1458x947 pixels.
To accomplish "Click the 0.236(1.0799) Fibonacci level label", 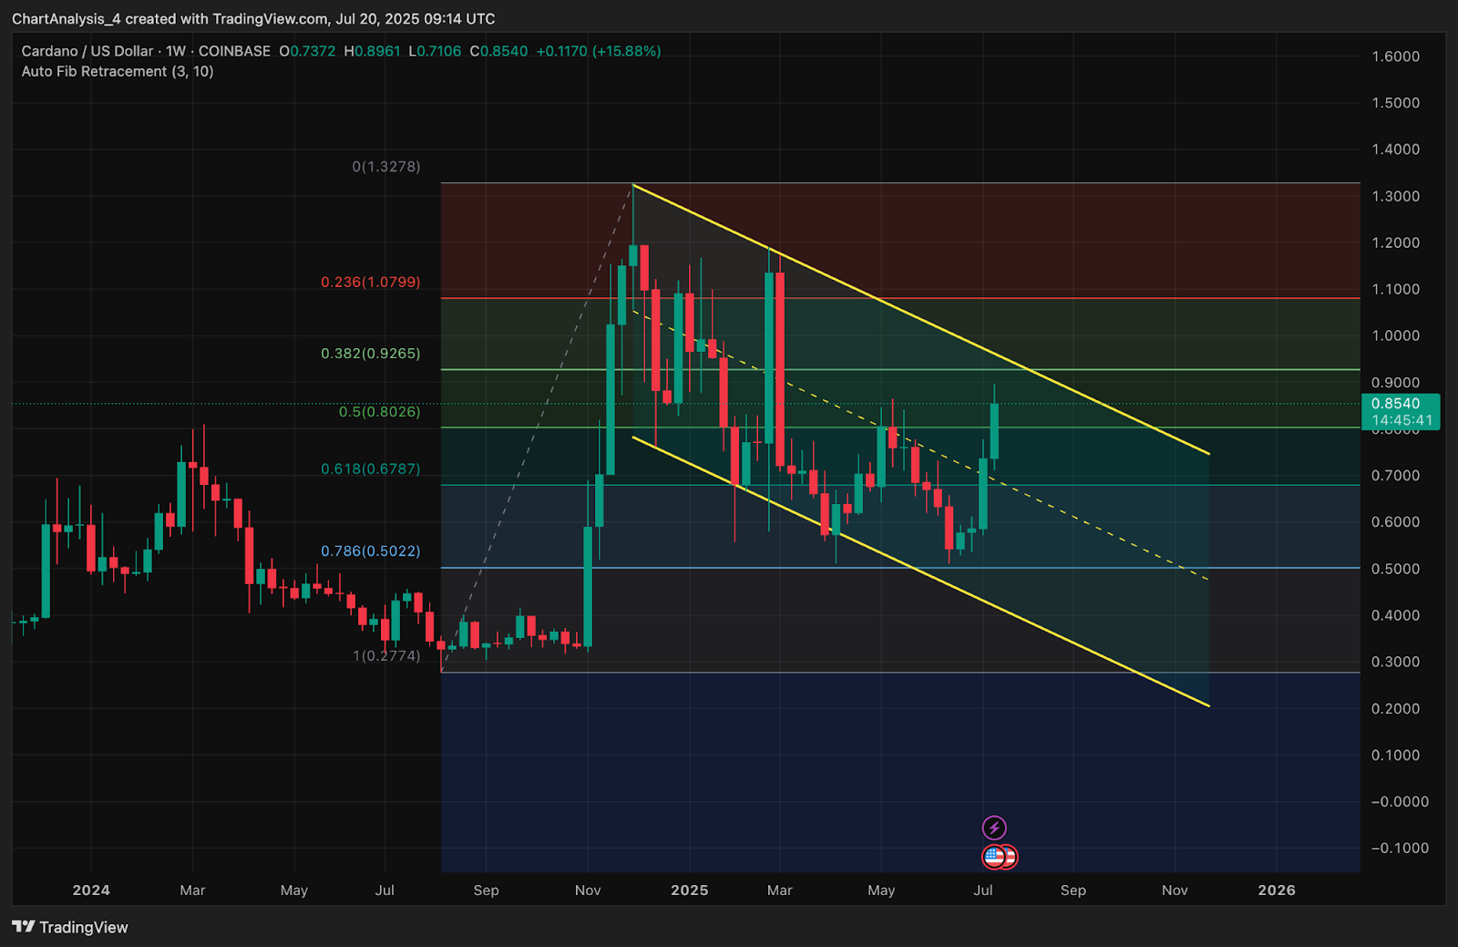I will [370, 283].
